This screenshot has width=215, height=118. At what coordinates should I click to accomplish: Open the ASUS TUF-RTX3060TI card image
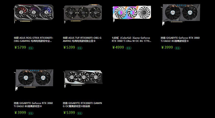click(x=83, y=14)
